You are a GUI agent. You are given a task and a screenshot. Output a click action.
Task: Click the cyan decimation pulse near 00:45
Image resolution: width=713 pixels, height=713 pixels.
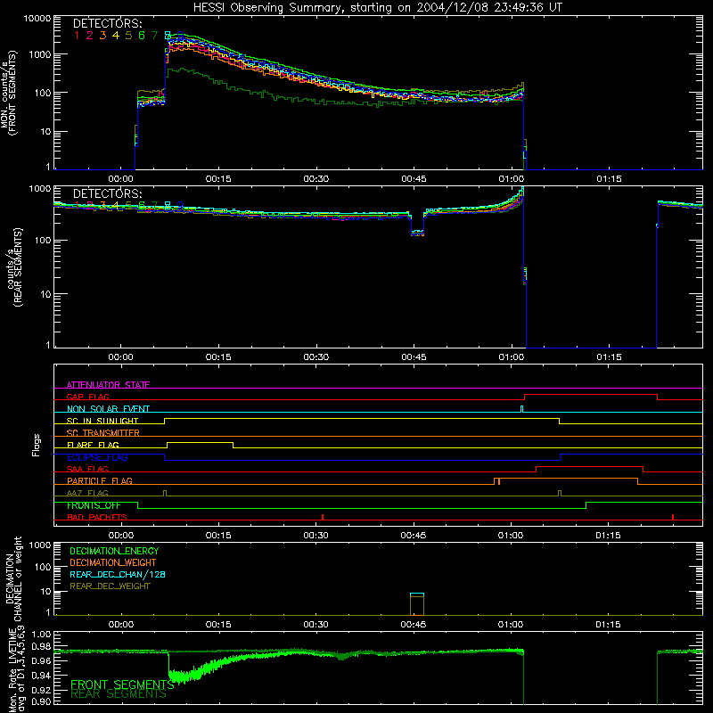(417, 594)
